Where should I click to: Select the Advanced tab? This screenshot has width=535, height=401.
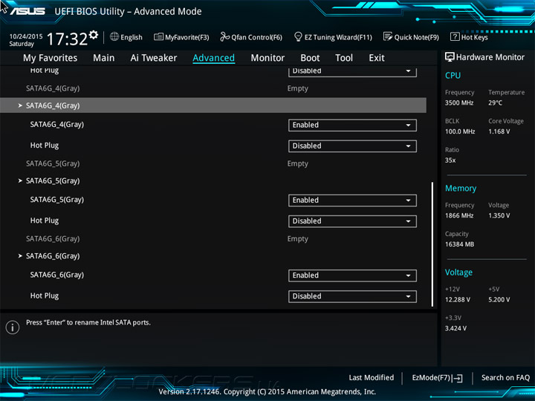213,58
